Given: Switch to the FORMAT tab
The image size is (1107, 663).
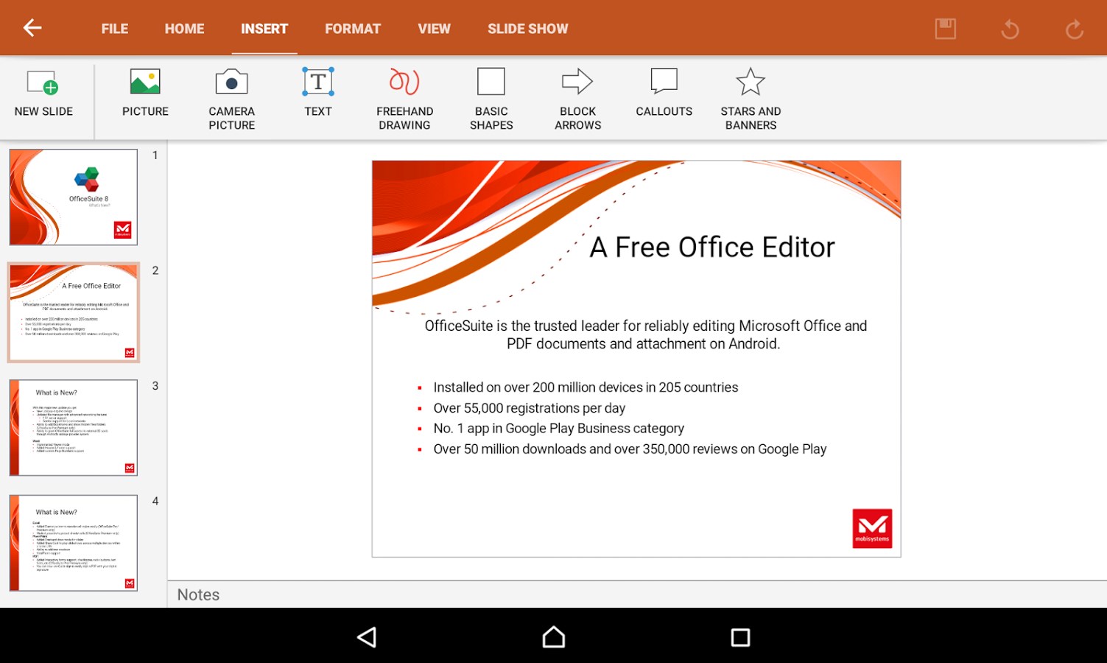Looking at the screenshot, I should tap(352, 28).
